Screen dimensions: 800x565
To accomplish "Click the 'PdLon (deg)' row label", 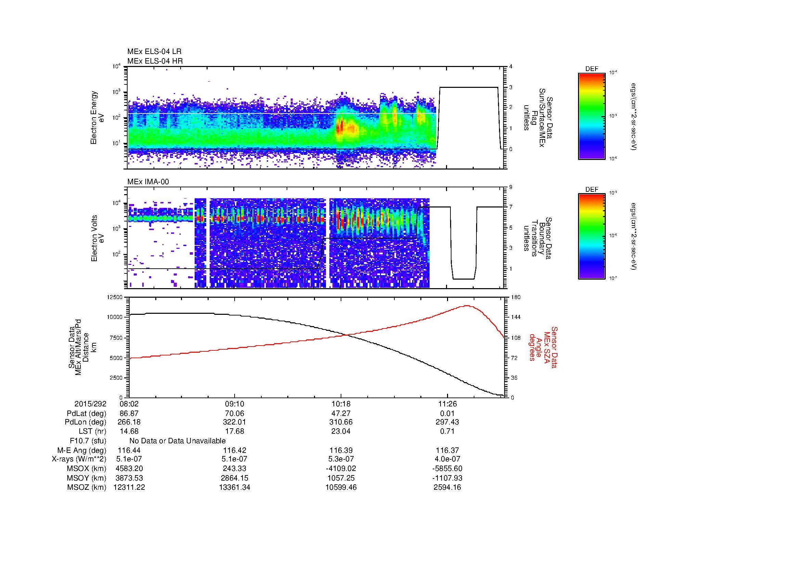I will [86, 422].
